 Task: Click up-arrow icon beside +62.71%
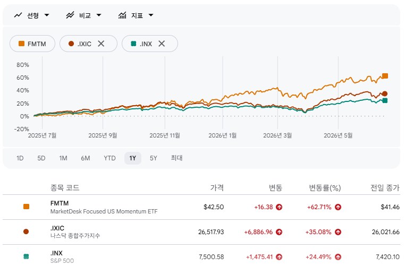coord(338,207)
